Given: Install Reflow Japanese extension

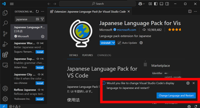Looking at the screenshot, I should pos(40,99).
